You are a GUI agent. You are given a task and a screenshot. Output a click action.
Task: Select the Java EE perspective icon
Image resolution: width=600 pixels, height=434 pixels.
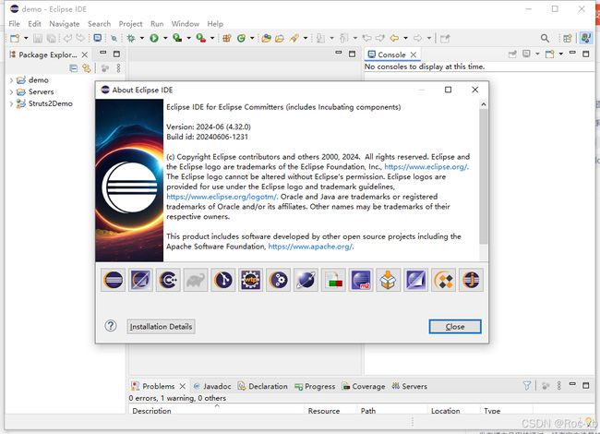pos(585,38)
